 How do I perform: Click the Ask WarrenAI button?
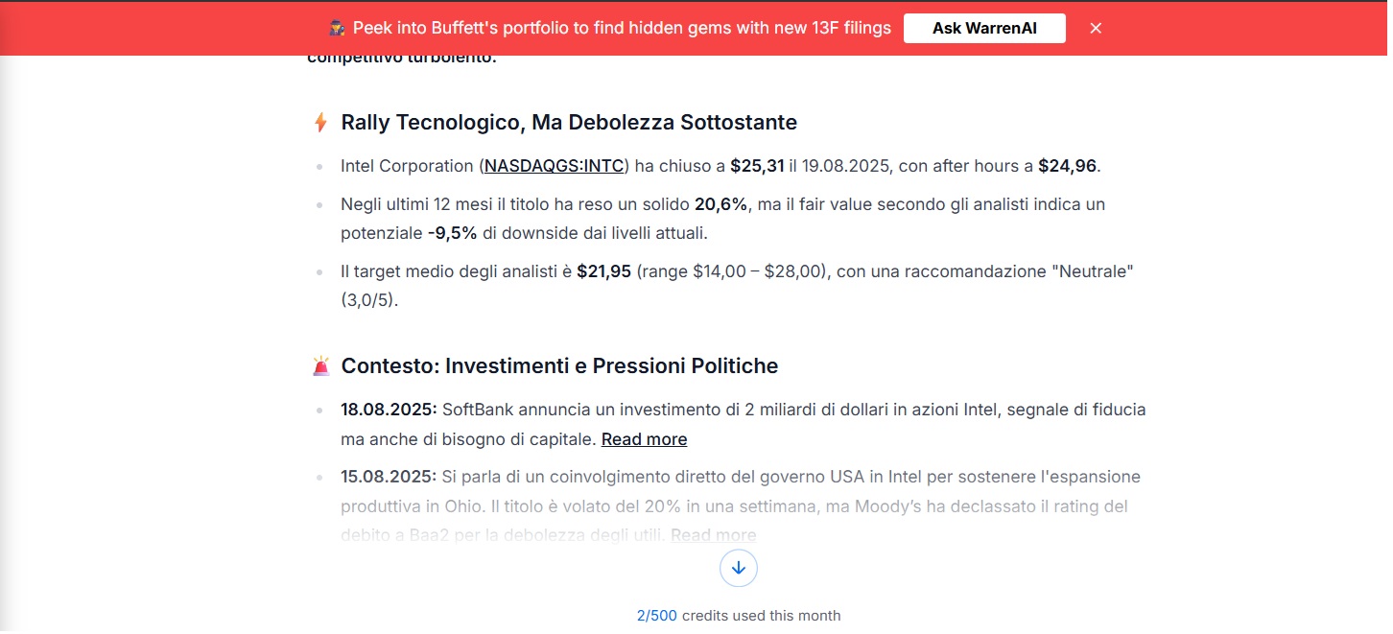pos(984,28)
